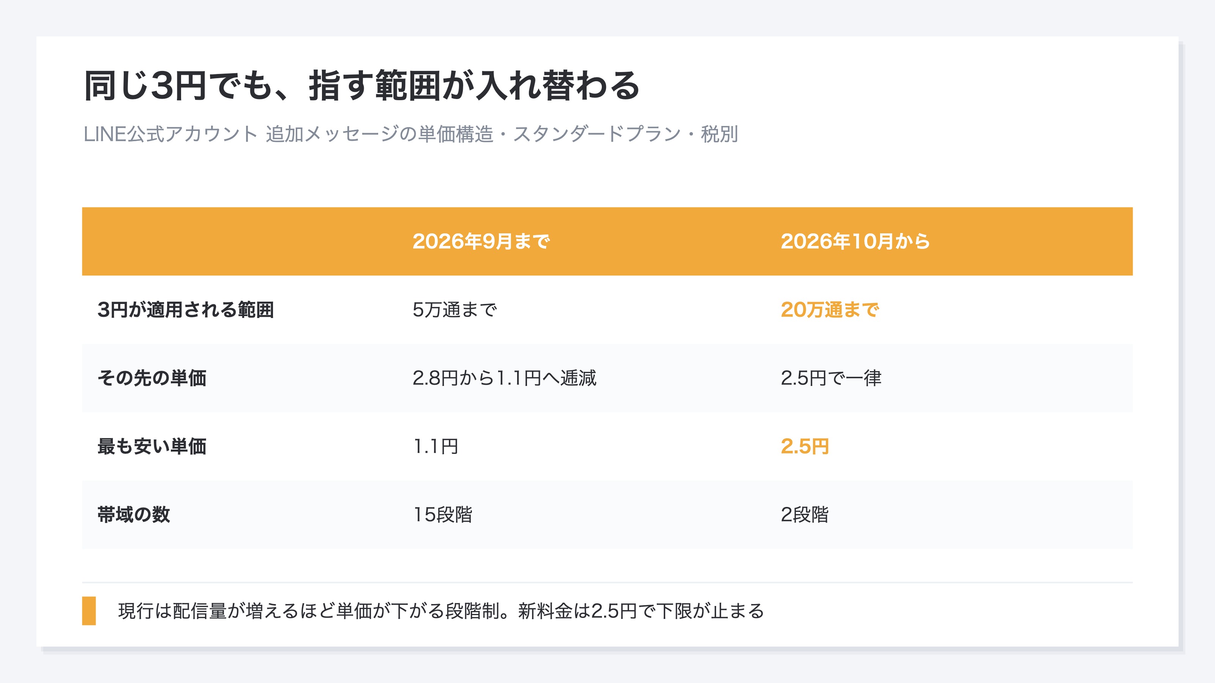The width and height of the screenshot is (1215, 683).
Task: Click the highlighted 20万通まで cell
Action: pos(830,310)
